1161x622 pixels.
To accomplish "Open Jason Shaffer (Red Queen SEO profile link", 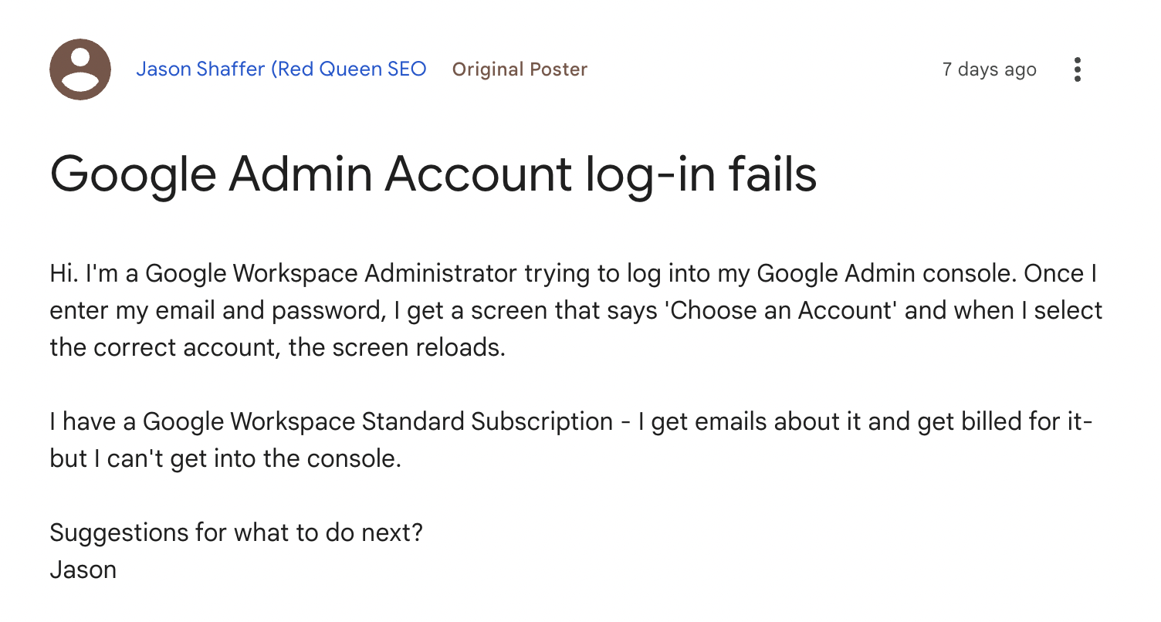I will click(x=281, y=69).
